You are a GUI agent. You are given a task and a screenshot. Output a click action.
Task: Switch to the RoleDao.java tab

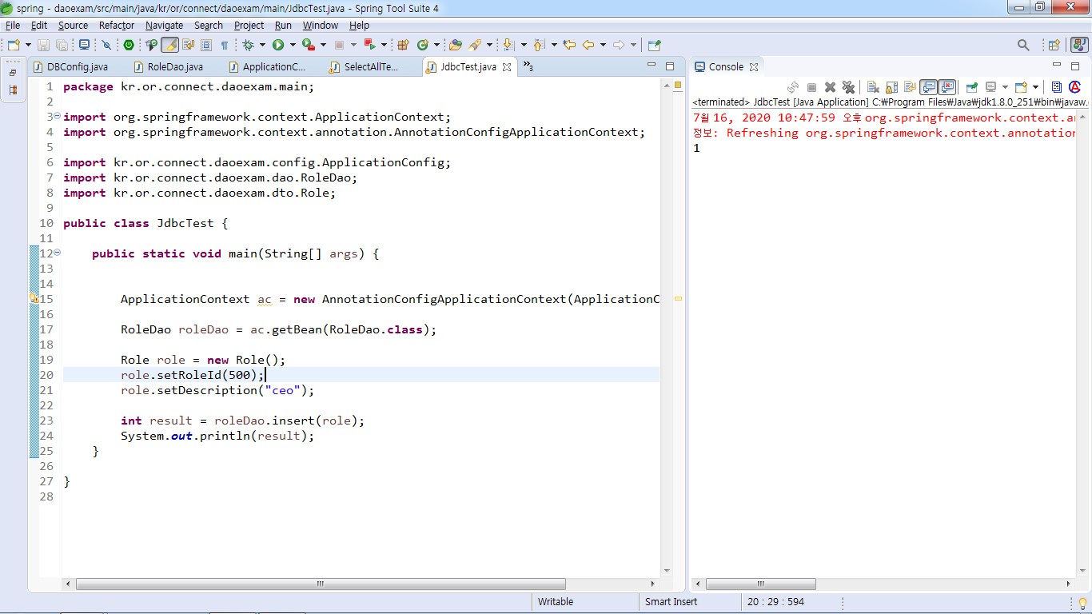click(168, 67)
